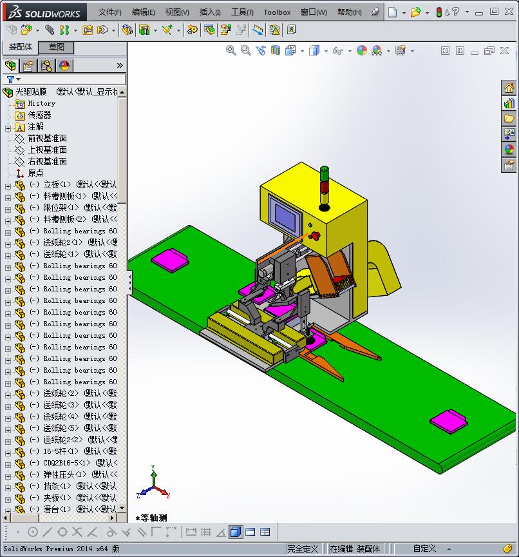Select 传感器 in the feature tree

point(39,115)
